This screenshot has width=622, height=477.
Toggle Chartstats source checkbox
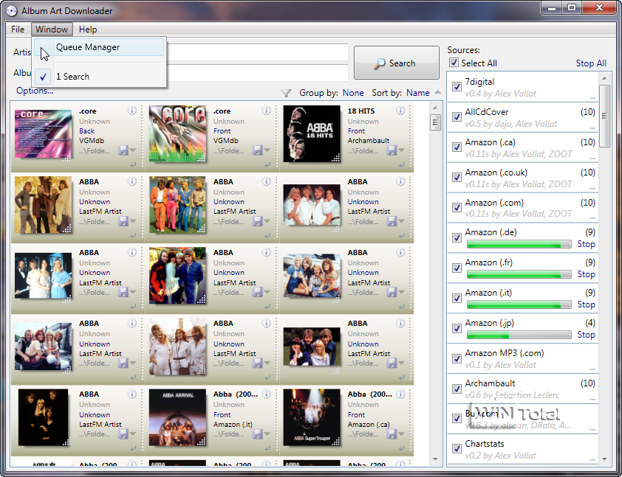(x=457, y=448)
